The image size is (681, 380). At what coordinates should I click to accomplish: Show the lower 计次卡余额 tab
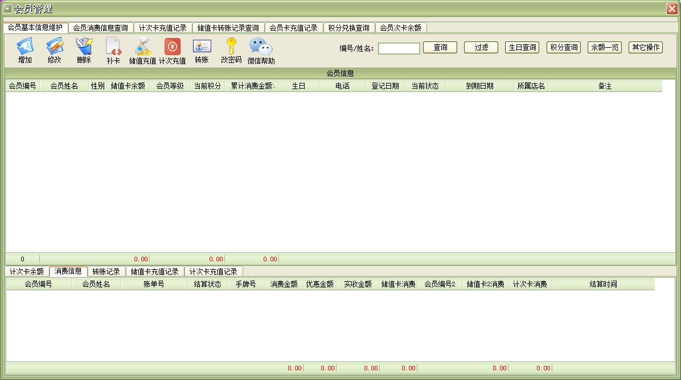tap(27, 272)
